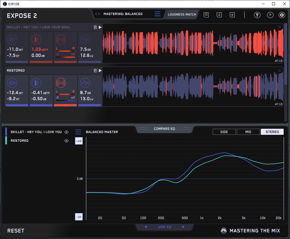Toggle visibility of the Skillet EQ curve
This screenshot has width=290, height=239.
(67, 132)
